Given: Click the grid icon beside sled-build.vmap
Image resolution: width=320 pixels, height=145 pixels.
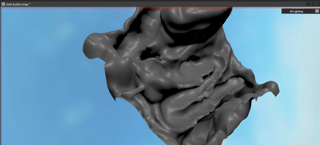Looking at the screenshot, I should 3,4.
